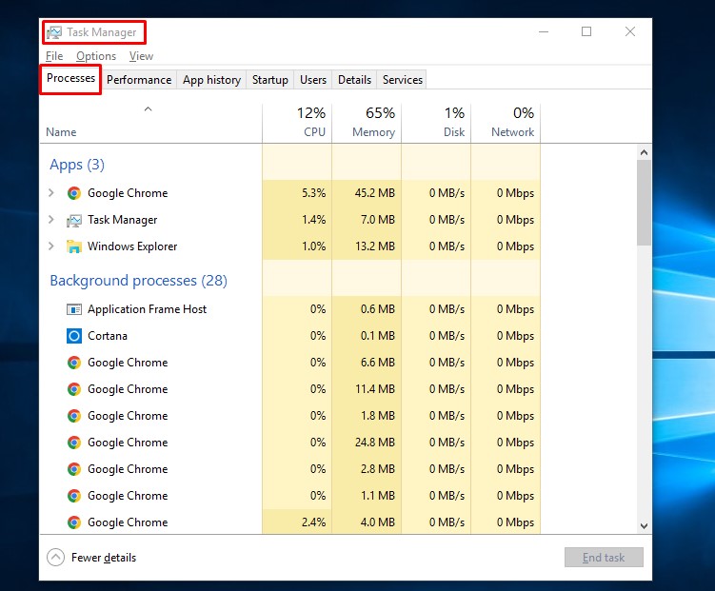
Task: Open the Options menu
Action: (x=96, y=56)
